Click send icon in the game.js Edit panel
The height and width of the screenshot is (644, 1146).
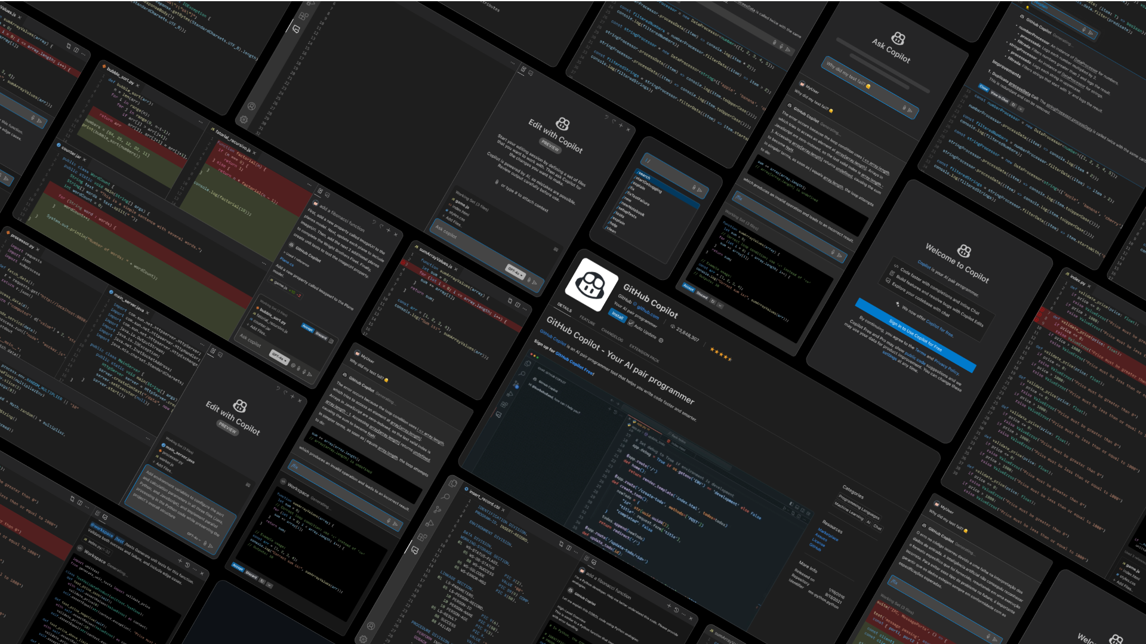535,282
